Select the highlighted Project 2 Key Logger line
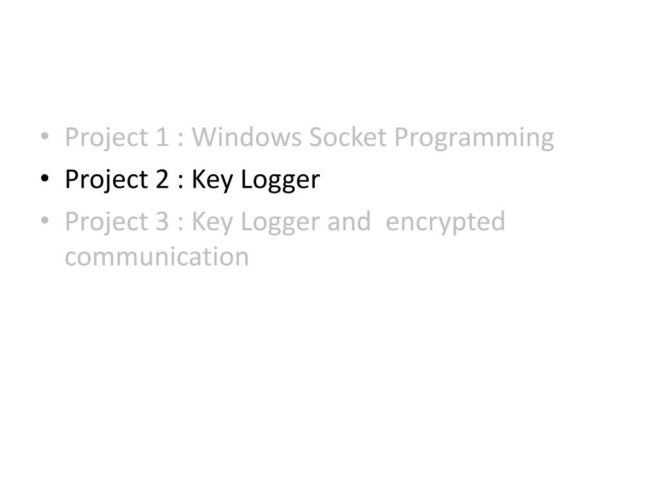 tap(192, 180)
